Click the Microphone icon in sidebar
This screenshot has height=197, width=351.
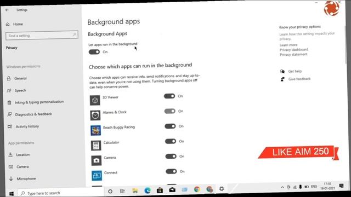point(11,179)
